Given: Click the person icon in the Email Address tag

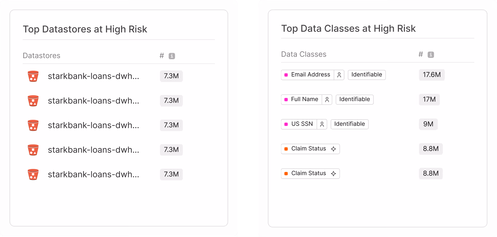Looking at the screenshot, I should point(339,75).
